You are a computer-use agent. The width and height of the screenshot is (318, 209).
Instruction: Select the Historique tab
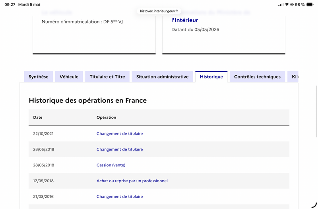click(211, 77)
